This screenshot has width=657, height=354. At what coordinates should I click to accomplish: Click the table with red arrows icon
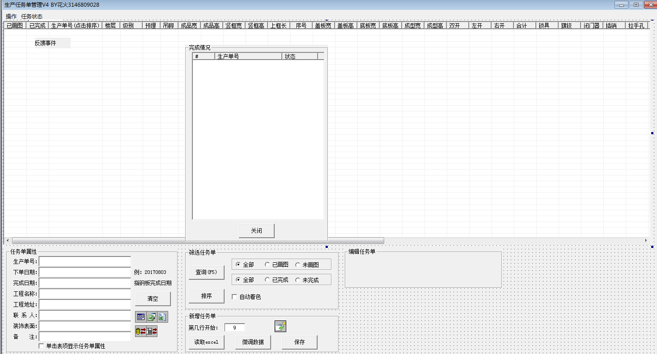pos(152,332)
